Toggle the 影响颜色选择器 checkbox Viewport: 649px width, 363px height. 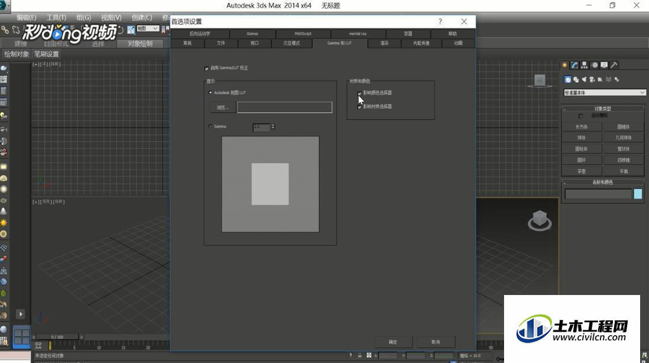(x=359, y=93)
